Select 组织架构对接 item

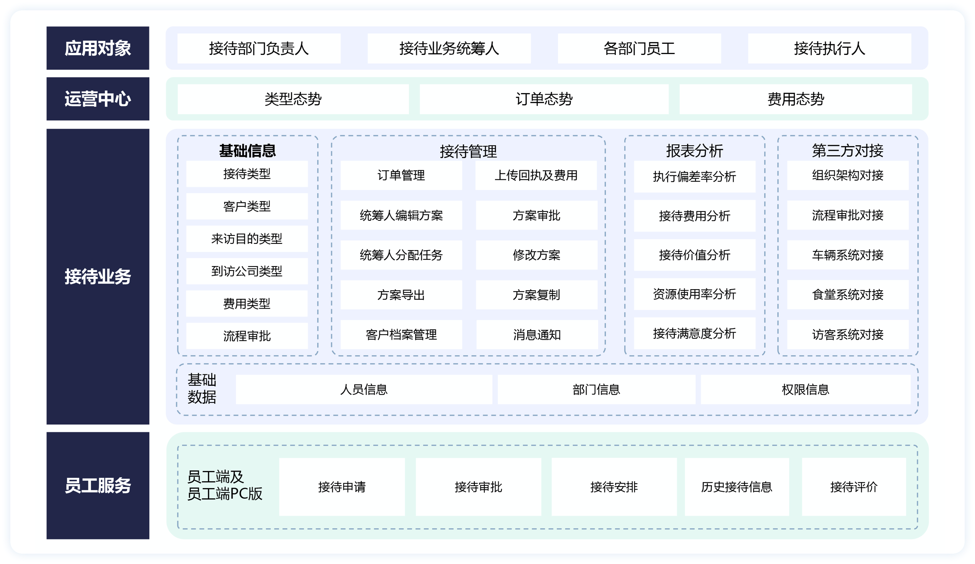(848, 175)
